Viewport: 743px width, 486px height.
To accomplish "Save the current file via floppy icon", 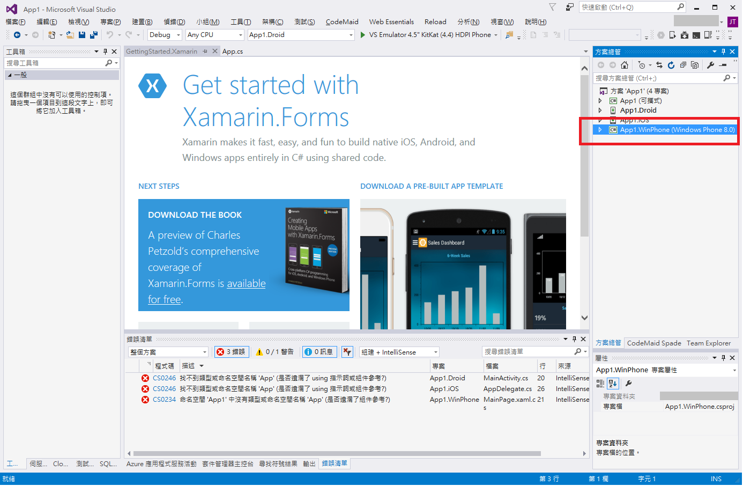I will point(82,35).
